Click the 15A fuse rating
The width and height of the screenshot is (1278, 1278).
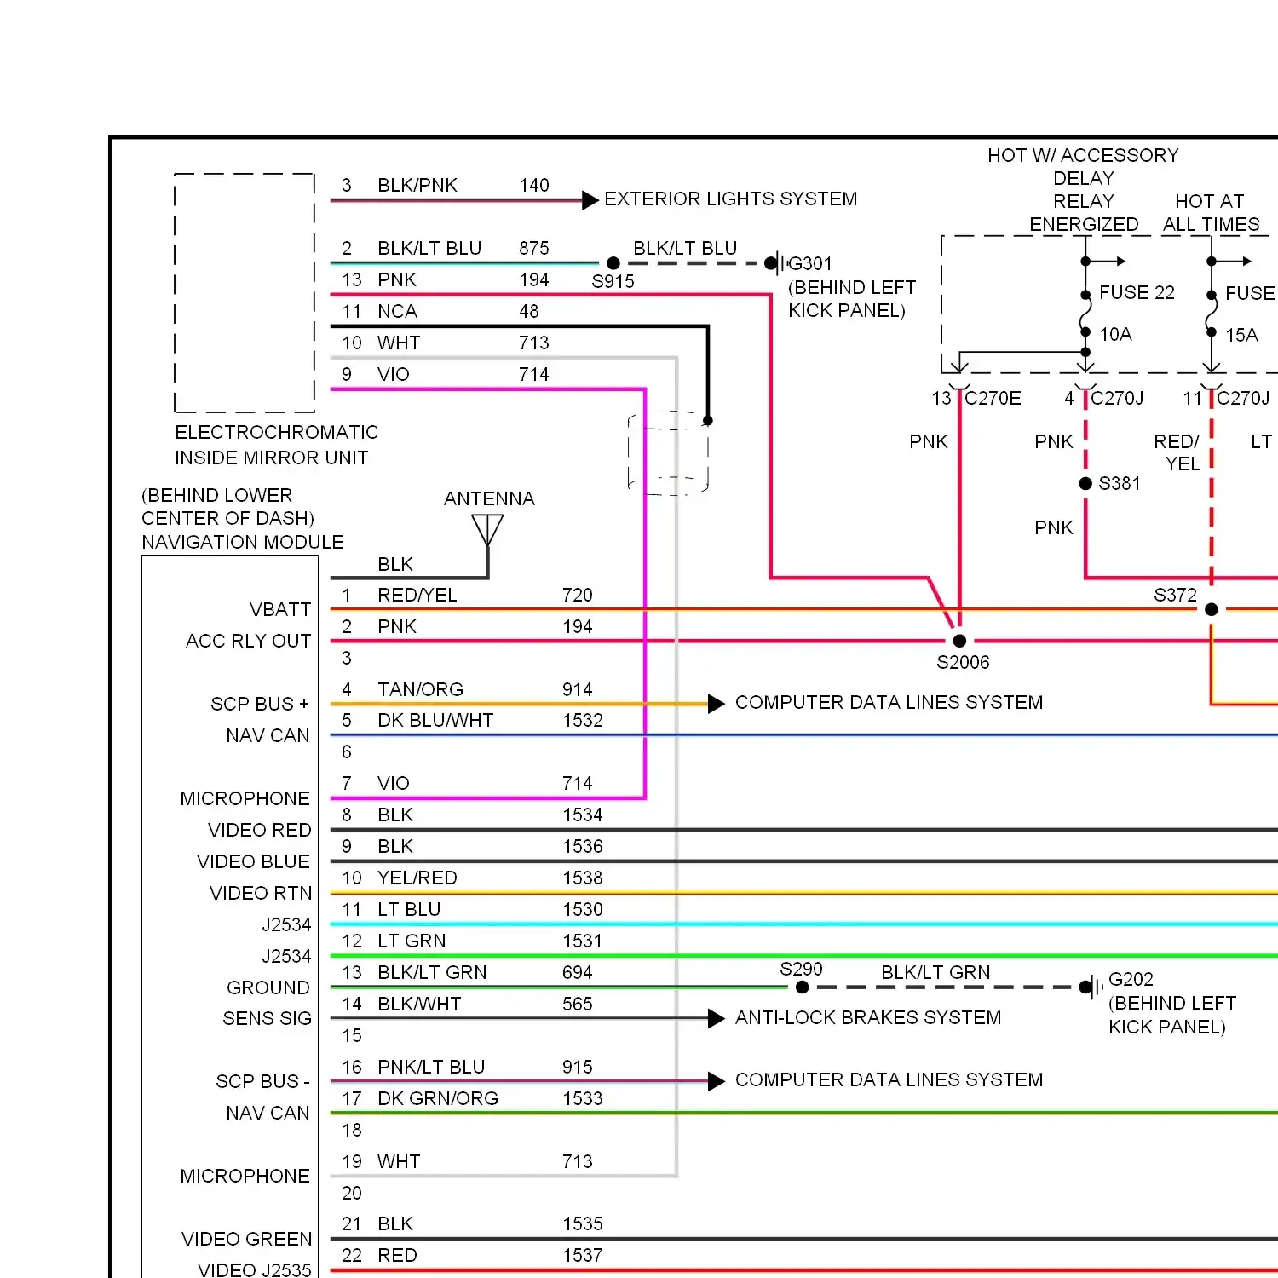pyautogui.click(x=1242, y=335)
